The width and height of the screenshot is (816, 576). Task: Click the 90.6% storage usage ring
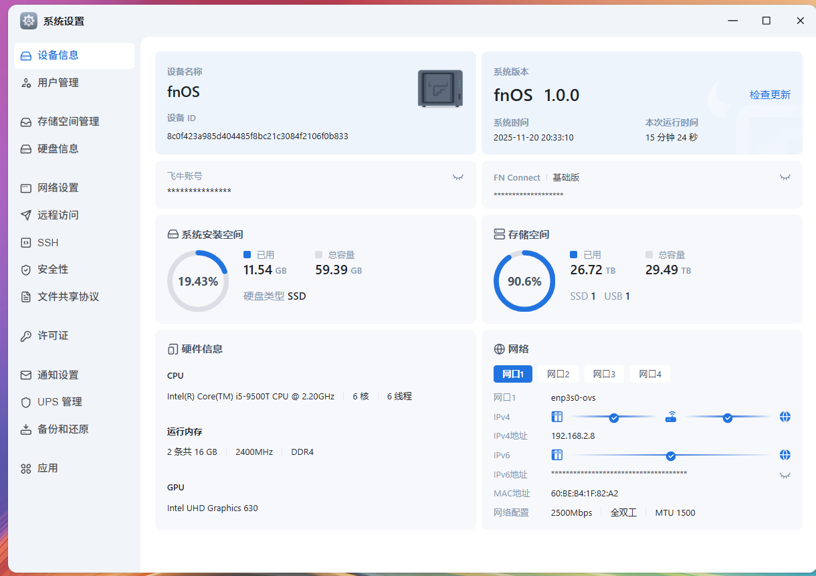524,281
